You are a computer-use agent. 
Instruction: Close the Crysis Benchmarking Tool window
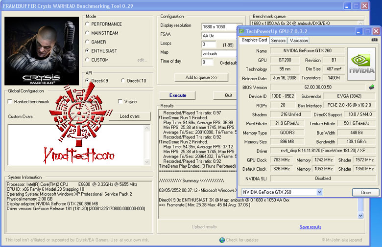(x=365, y=6)
